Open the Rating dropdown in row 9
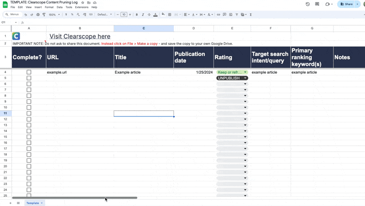 point(232,101)
